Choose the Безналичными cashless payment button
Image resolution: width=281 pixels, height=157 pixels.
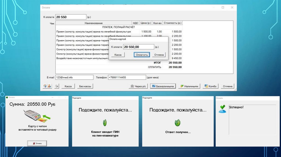(x=163, y=86)
